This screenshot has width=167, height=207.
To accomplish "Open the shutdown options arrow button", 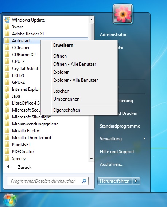I will coord(136,181).
